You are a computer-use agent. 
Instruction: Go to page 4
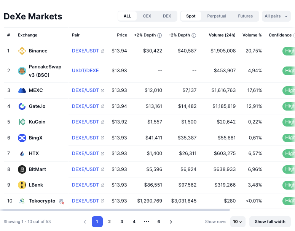134,222
